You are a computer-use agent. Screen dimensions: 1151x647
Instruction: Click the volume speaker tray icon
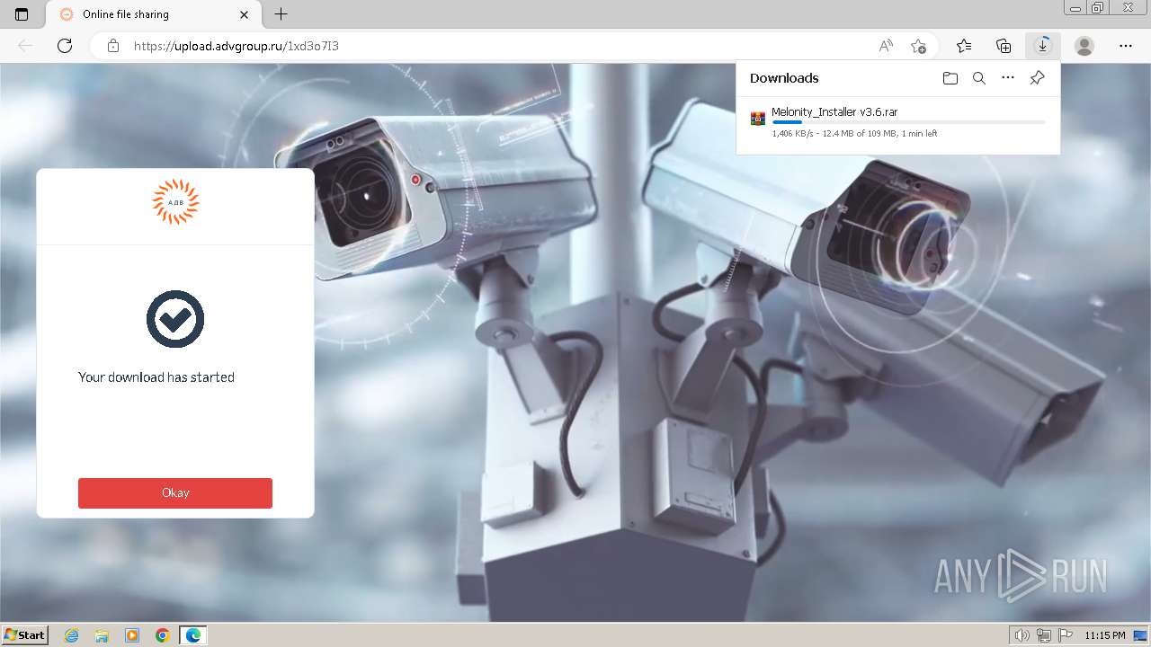point(1022,635)
